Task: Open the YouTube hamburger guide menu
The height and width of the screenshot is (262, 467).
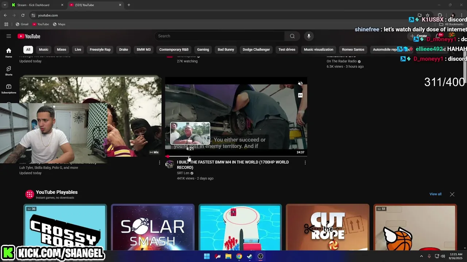Action: 9,36
